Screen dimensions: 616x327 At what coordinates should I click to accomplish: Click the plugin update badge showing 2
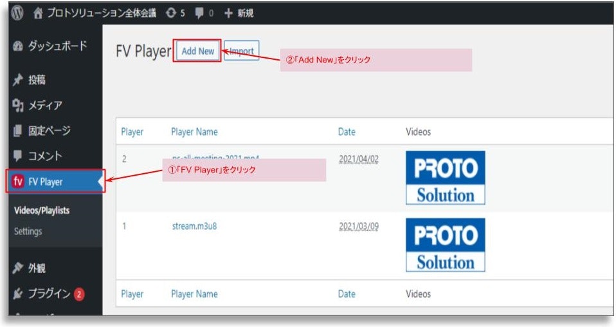pos(79,294)
